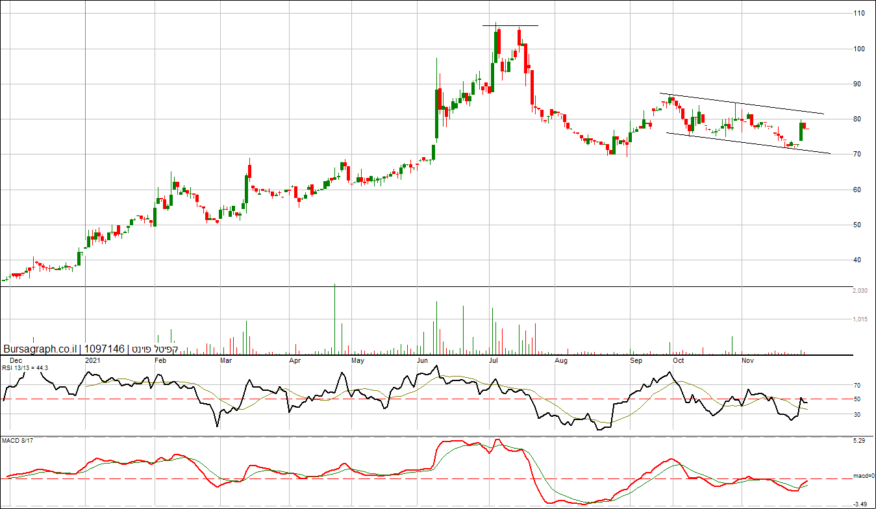Select the "1,015" volume axis value
The image size is (876, 509).
click(861, 319)
